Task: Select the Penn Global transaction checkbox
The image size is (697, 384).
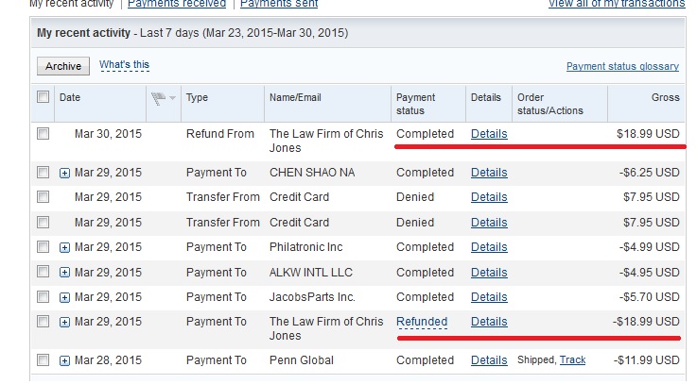Action: pos(44,360)
